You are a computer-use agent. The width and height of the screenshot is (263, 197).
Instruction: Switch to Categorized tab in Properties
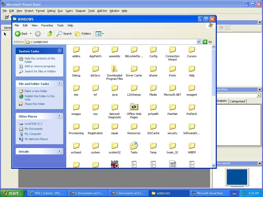tap(237, 101)
